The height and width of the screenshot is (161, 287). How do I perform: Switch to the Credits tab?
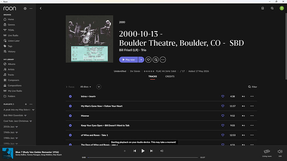pyautogui.click(x=170, y=76)
